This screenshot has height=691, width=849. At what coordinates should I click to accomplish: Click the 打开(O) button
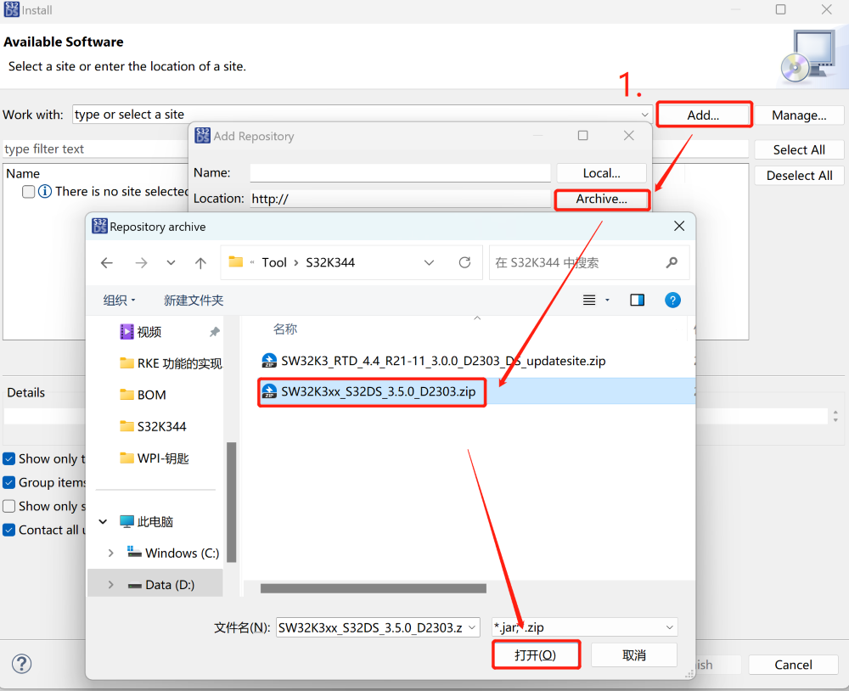click(536, 655)
